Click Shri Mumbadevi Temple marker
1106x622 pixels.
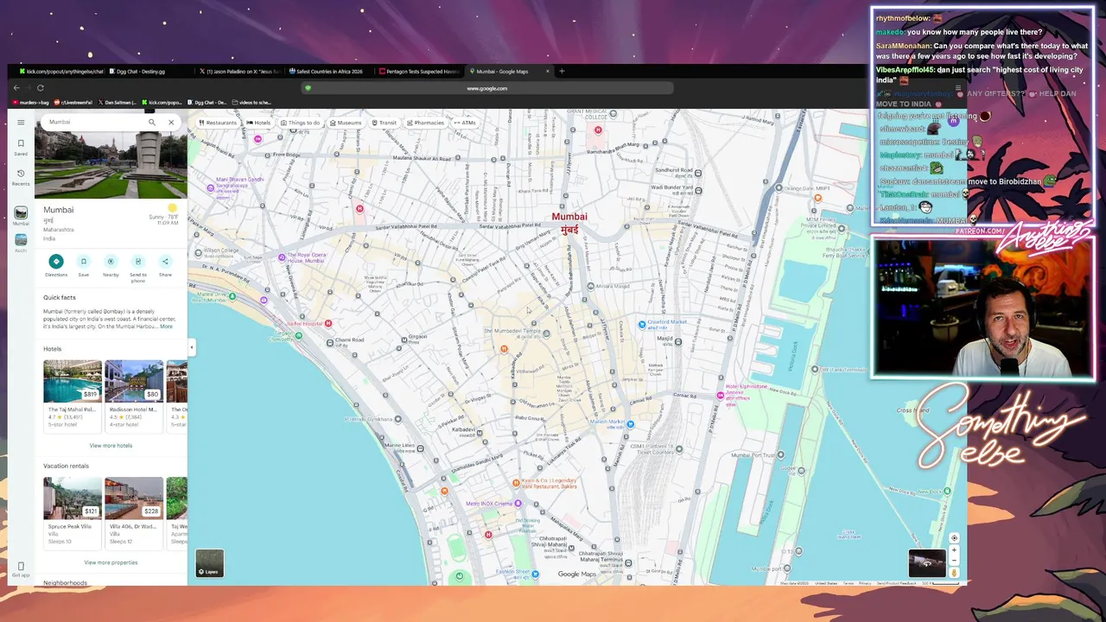(x=546, y=333)
